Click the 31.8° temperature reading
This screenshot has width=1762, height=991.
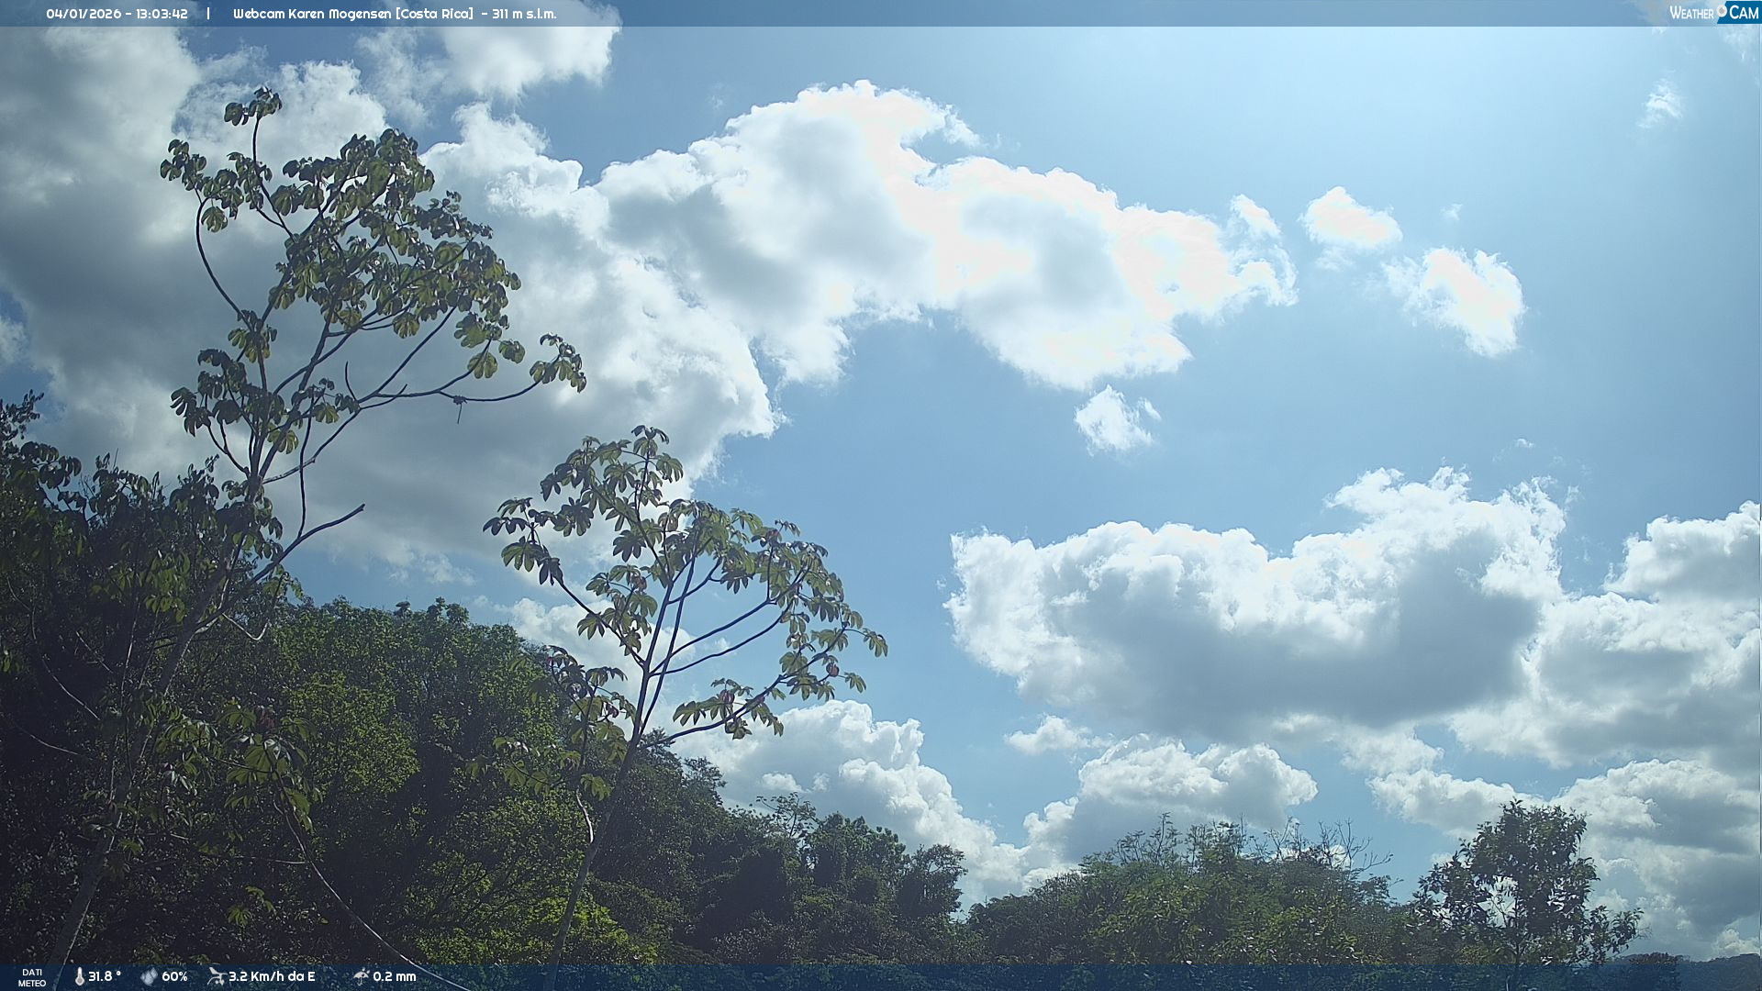tap(105, 976)
